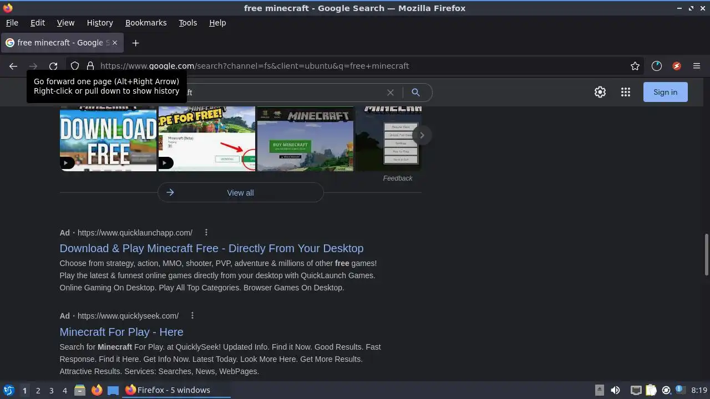Screen dimensions: 710x399
Task: Open the Google apps grid
Action: coord(626,93)
